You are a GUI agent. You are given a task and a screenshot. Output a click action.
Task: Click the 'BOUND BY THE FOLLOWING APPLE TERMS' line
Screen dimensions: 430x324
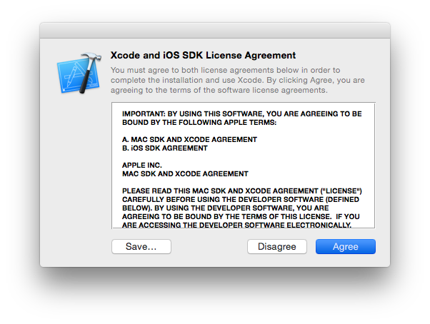coord(199,123)
